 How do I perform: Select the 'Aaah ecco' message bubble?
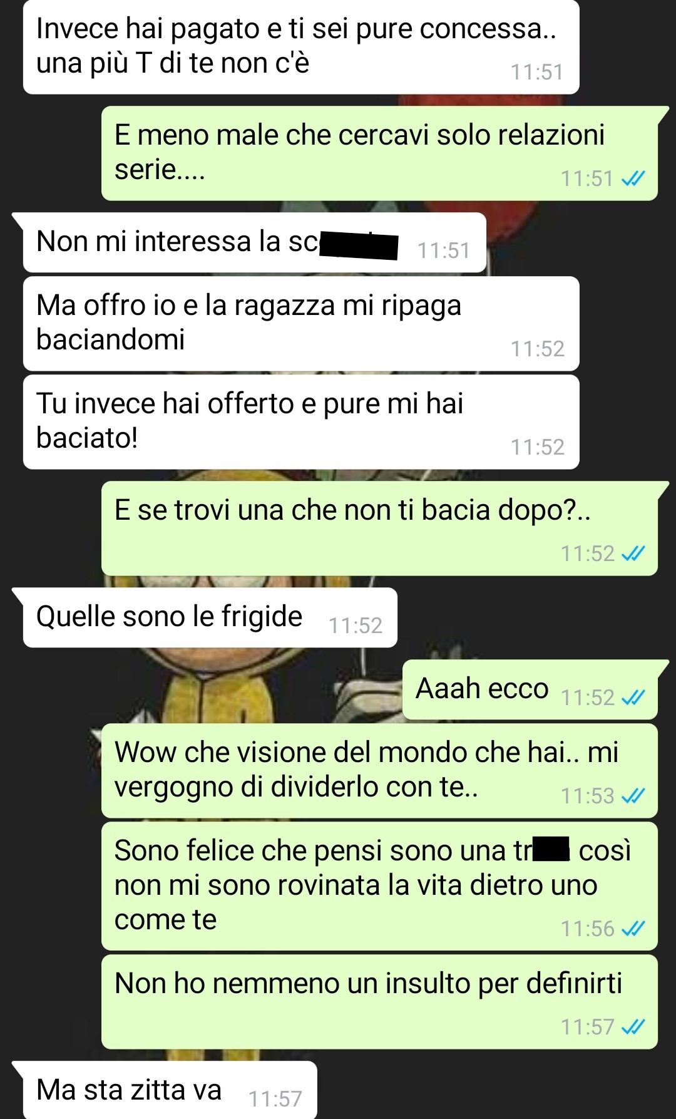pos(530,689)
